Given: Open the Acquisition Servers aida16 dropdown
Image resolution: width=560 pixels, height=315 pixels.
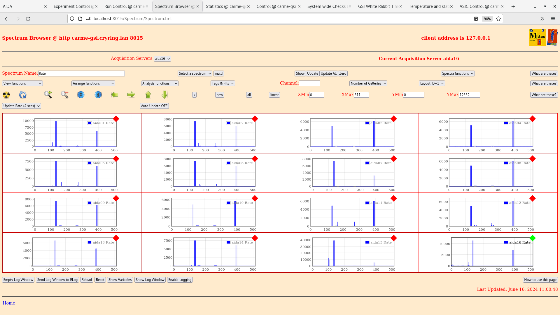Looking at the screenshot, I should click(162, 59).
